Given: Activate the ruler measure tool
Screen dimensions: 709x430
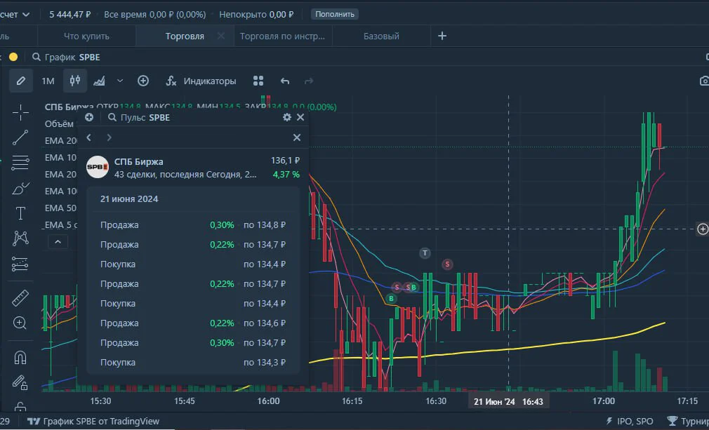Looking at the screenshot, I should pos(20,298).
